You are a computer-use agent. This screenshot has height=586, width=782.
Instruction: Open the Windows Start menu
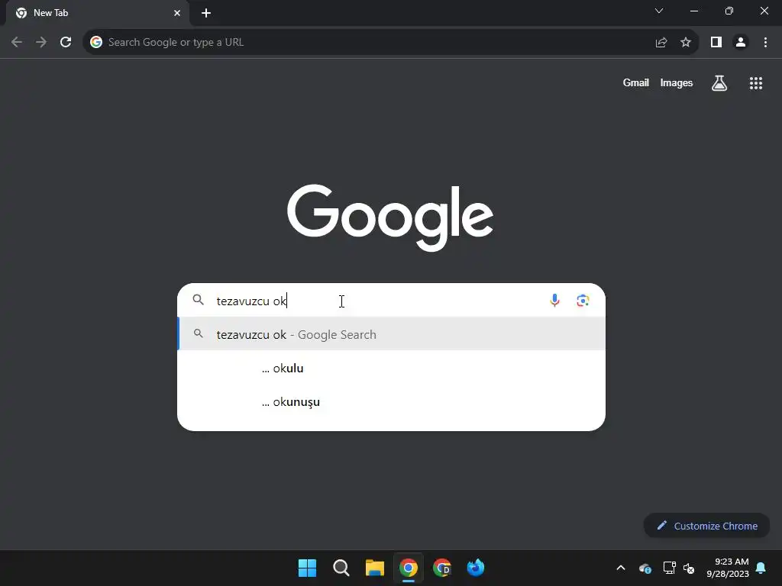coord(307,568)
